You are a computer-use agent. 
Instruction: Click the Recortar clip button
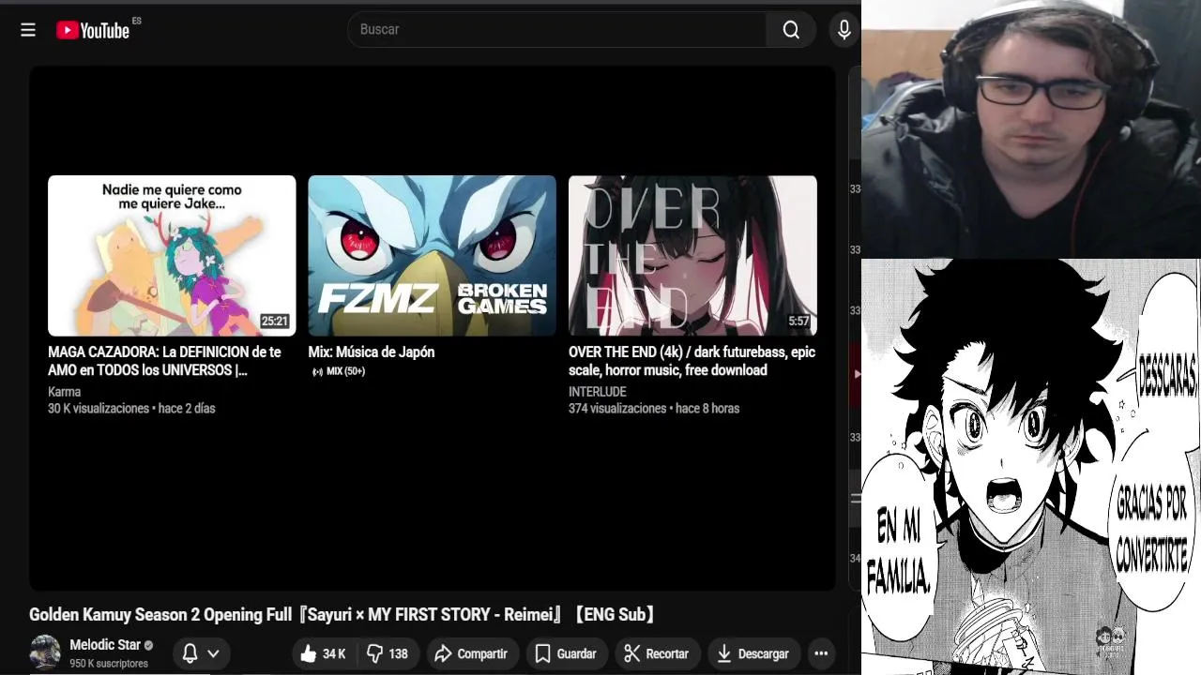pyautogui.click(x=657, y=653)
